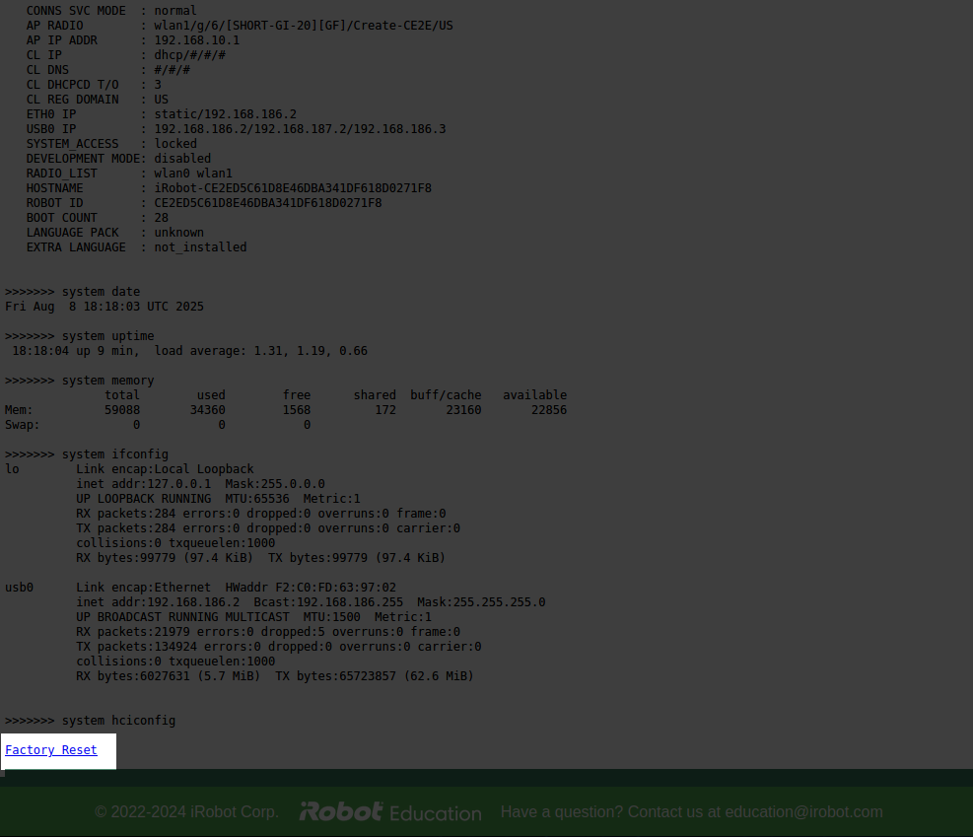The image size is (973, 837).
Task: Click the usb0 TX packets:134924 line
Action: coord(279,647)
